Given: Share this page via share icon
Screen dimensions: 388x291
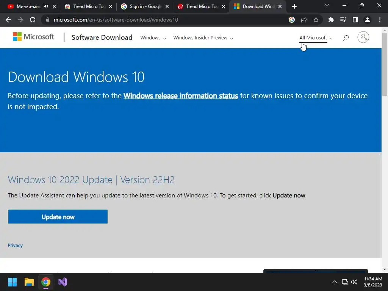Looking at the screenshot, I should pyautogui.click(x=304, y=20).
